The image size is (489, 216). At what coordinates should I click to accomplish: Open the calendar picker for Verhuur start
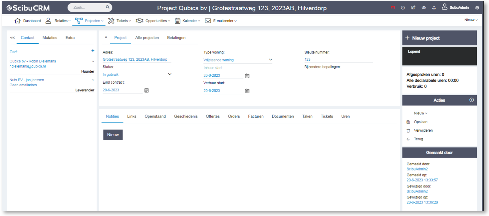(247, 91)
